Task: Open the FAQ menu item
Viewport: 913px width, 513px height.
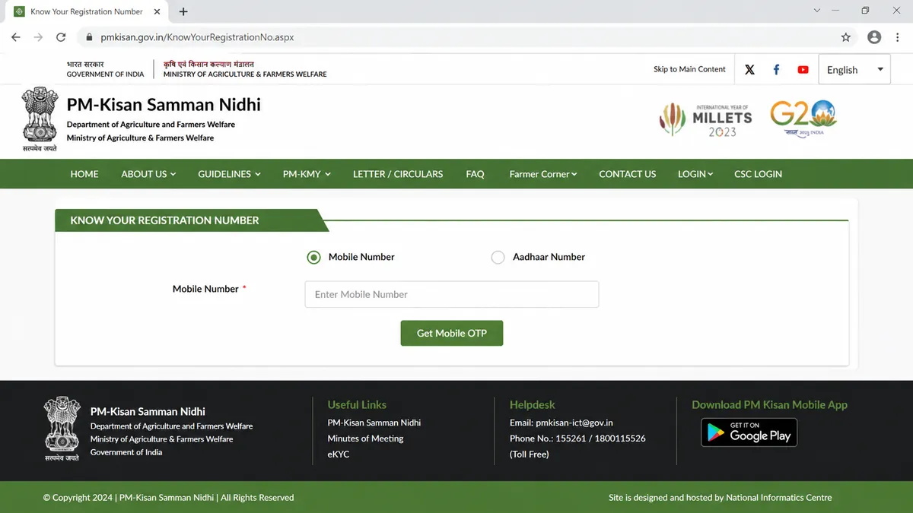Action: pos(475,174)
